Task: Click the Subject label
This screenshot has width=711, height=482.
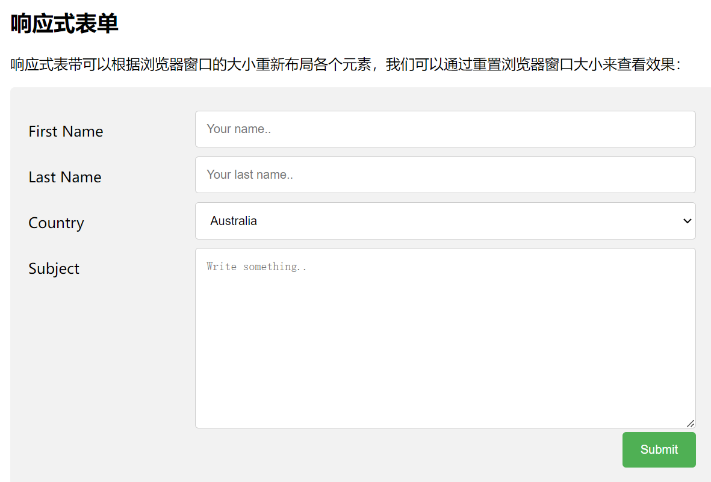Action: click(54, 269)
